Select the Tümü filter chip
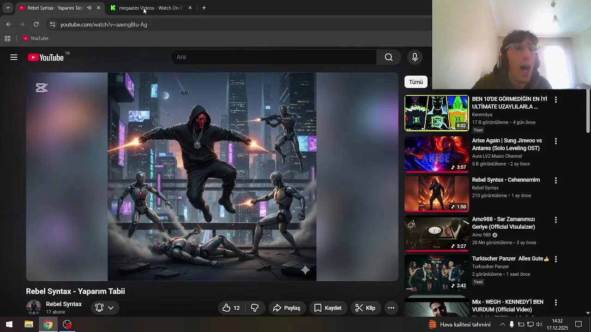This screenshot has height=332, width=591. (416, 82)
